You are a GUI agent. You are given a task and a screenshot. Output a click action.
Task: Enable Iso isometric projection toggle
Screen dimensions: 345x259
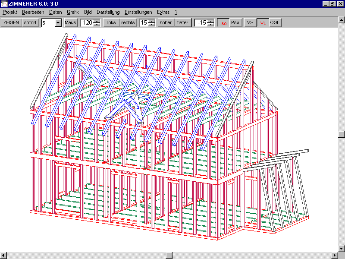point(223,23)
